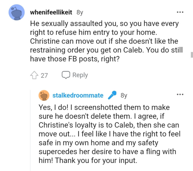This screenshot has width=193, height=171.
Task: Click the speech bubble icon beside Reply
Action: (66, 75)
